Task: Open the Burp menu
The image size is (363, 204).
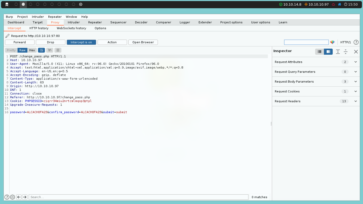Action: (x=9, y=17)
